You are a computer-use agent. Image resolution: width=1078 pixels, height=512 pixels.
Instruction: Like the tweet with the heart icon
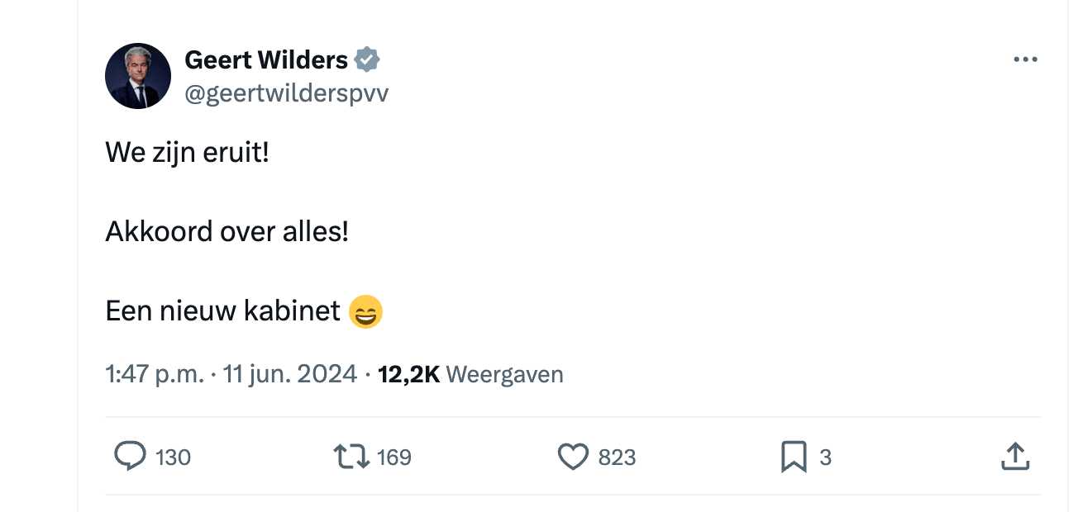[x=573, y=457]
